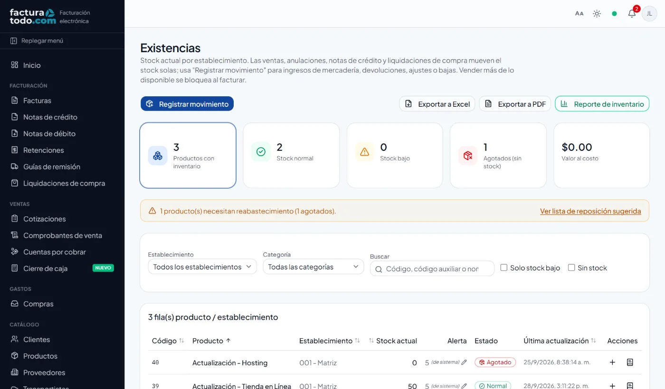Open JL user avatar menu
This screenshot has height=389, width=665.
click(649, 14)
